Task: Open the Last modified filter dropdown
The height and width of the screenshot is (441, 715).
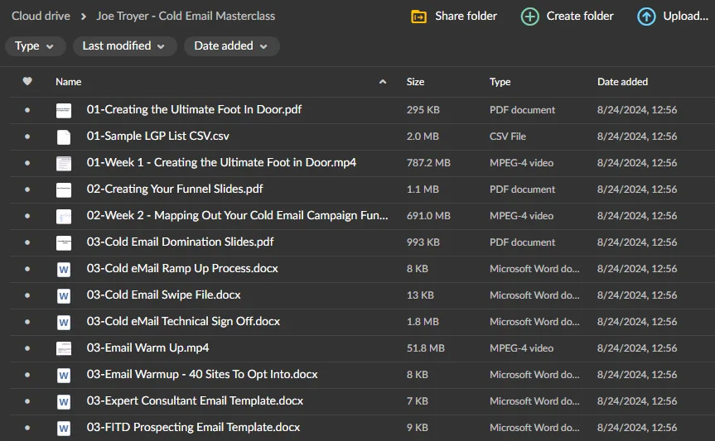Action: pos(124,46)
